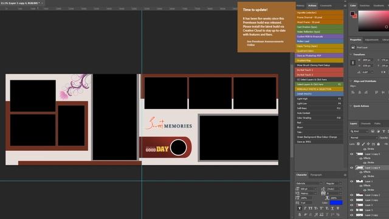
Task: Click the Pixel Layer icon in Properties
Action: coord(353,47)
